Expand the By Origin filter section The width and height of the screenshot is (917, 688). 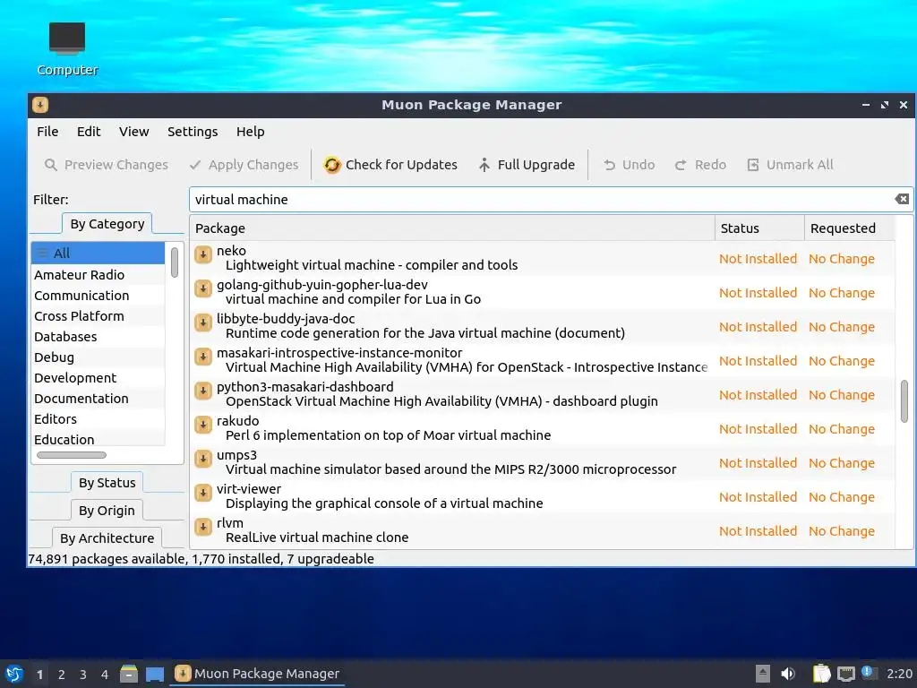(x=107, y=510)
